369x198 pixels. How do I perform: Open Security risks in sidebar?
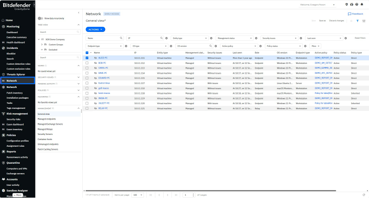coord(13,120)
